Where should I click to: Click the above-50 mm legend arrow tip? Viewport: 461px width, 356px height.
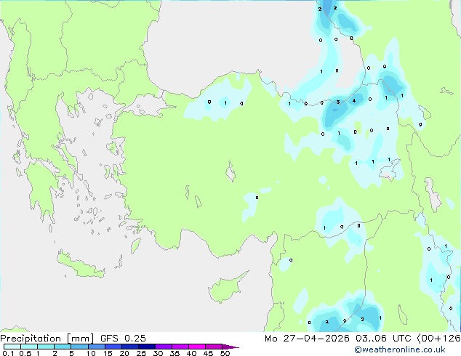pyautogui.click(x=230, y=347)
